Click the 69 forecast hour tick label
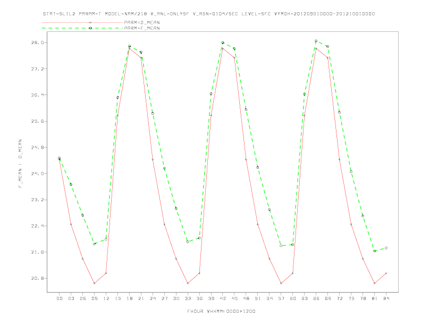The image size is (421, 325). pos(328,298)
